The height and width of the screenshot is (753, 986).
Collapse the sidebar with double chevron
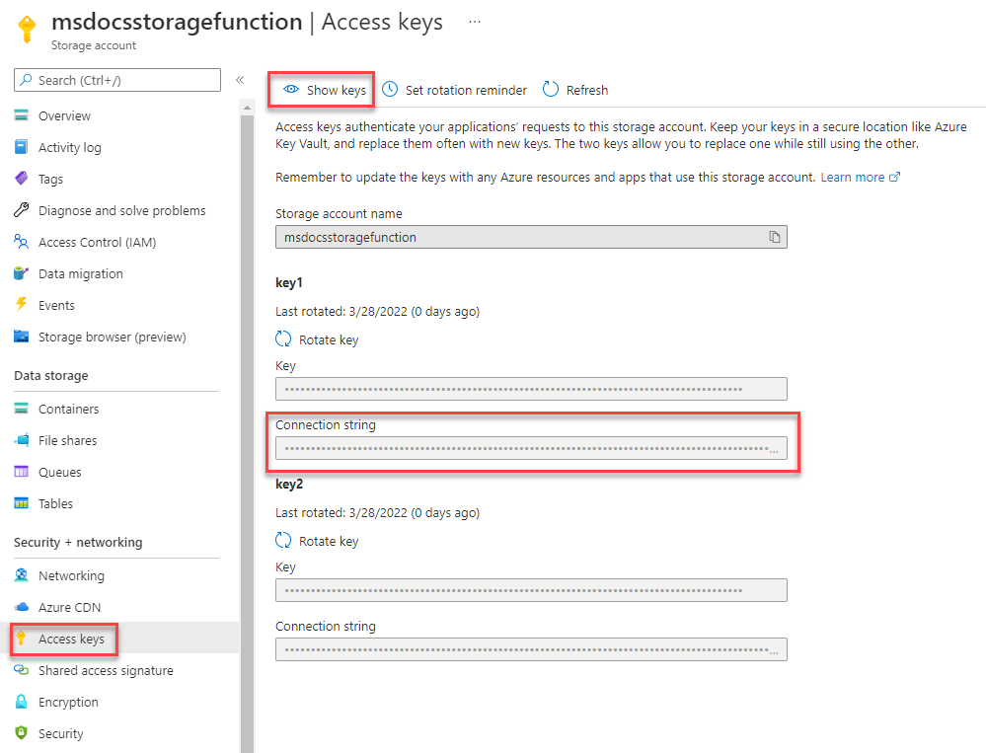(x=239, y=80)
